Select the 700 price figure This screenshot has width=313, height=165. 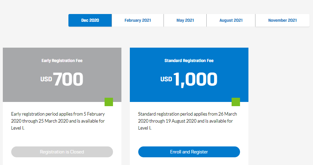click(x=68, y=79)
